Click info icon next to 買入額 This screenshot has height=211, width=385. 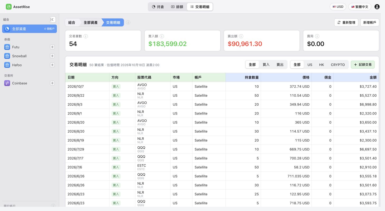click(x=162, y=36)
